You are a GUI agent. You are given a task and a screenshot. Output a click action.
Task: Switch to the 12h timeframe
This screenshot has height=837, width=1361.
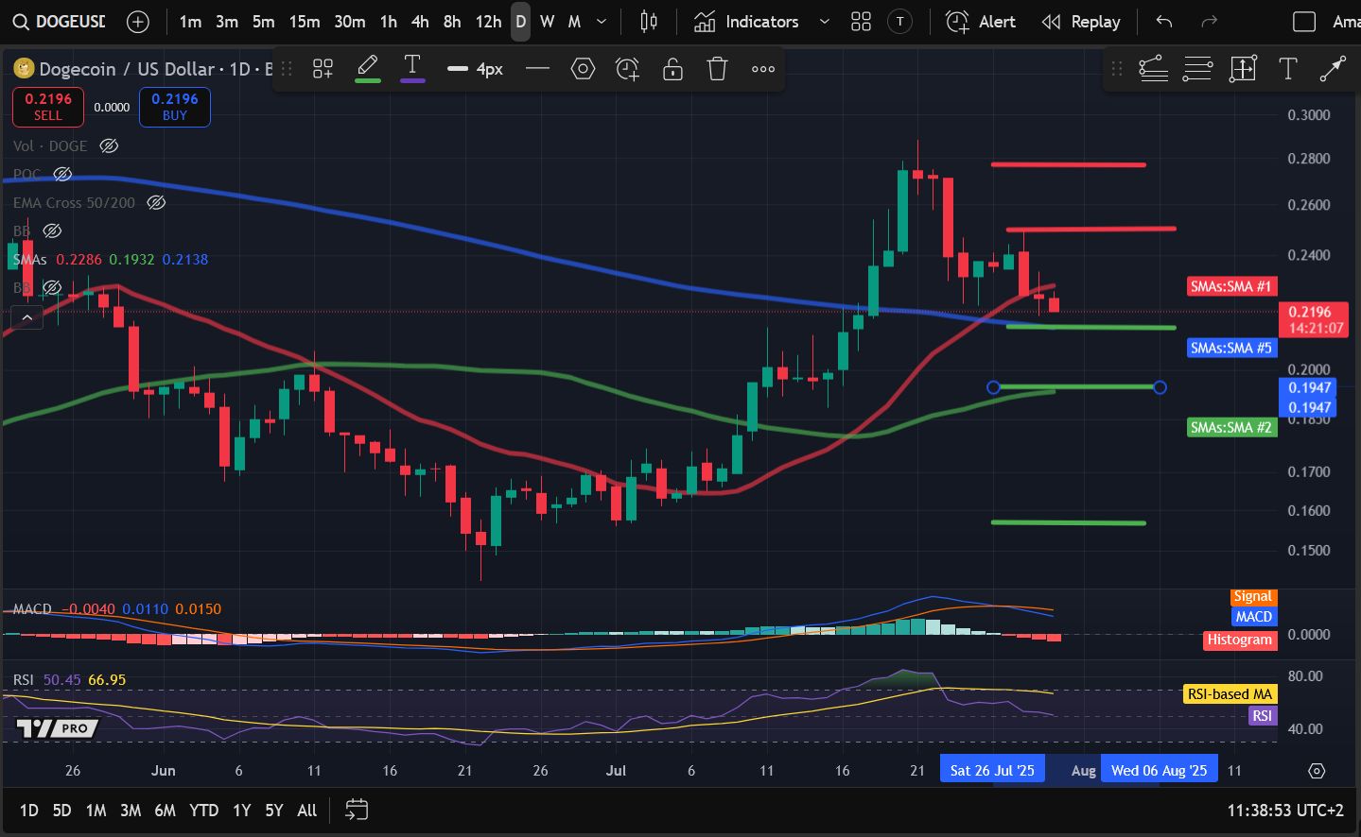coord(488,22)
